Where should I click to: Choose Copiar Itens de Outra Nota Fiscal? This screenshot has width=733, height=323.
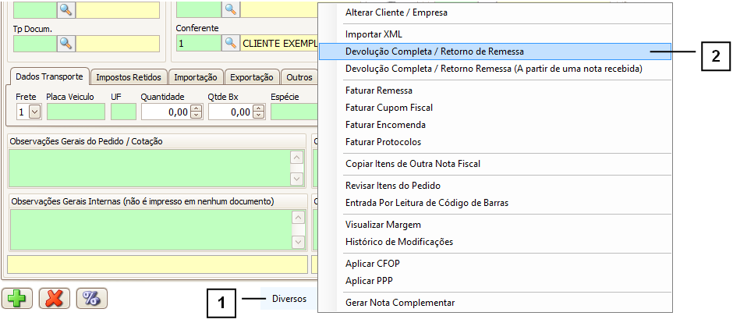pyautogui.click(x=413, y=164)
